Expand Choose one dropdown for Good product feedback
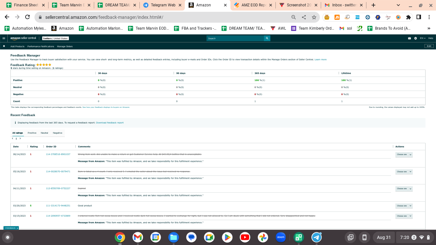This screenshot has width=436, height=245. (404, 206)
